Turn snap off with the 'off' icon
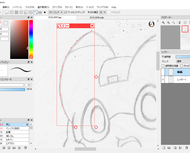Screen dimensions: 190x153 point(7,12)
